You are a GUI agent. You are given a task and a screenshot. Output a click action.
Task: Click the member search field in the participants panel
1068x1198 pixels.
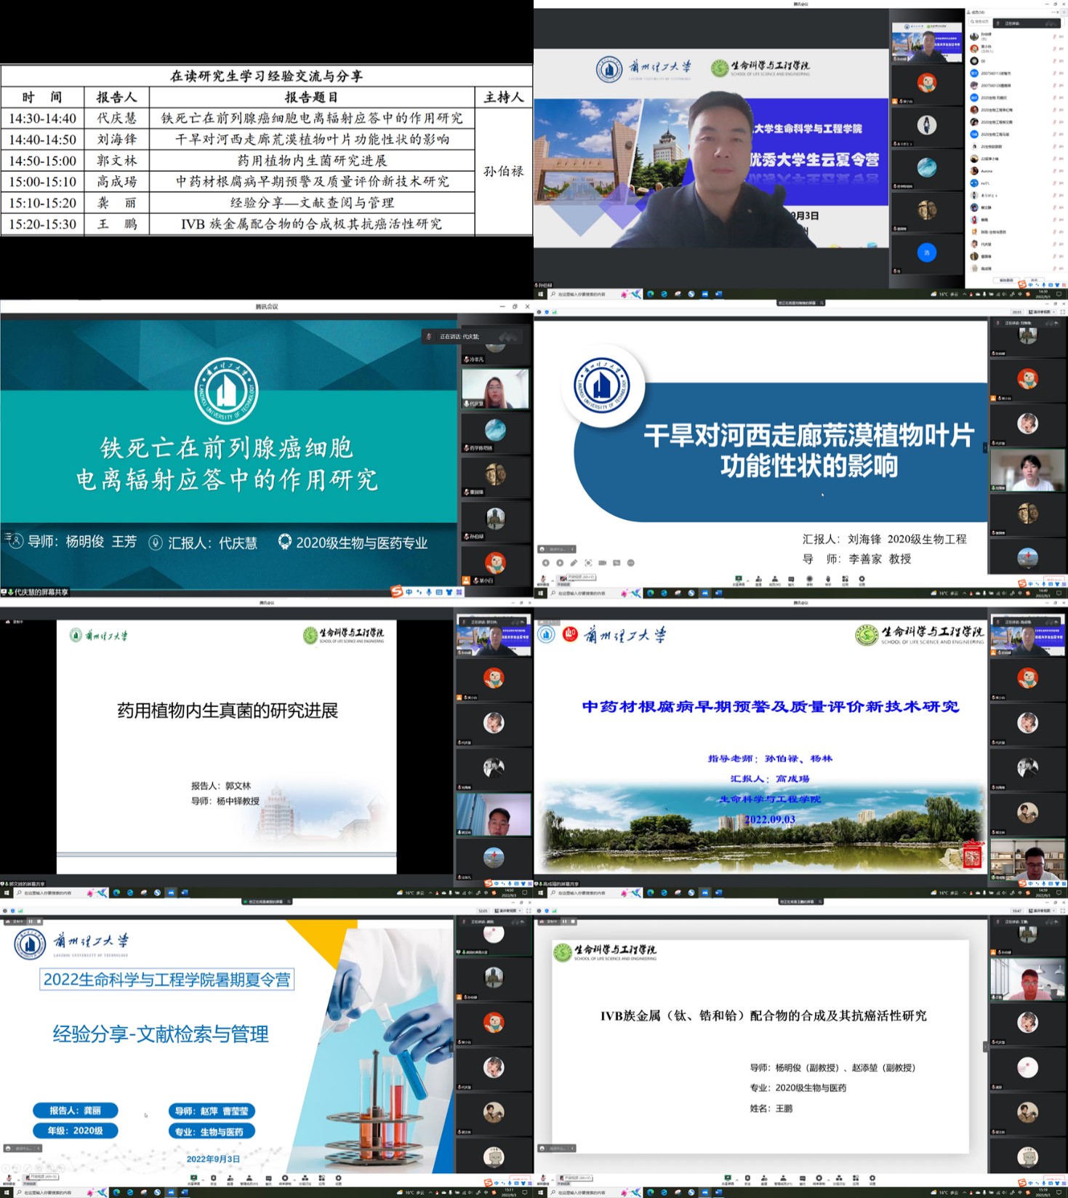(x=980, y=23)
